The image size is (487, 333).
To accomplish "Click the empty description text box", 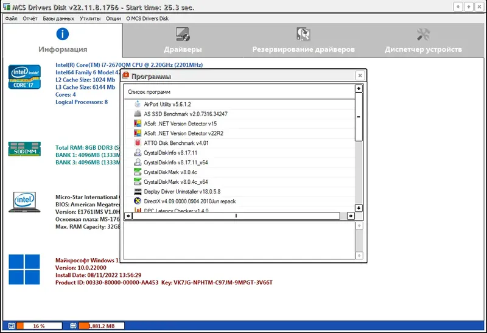I will [x=239, y=240].
